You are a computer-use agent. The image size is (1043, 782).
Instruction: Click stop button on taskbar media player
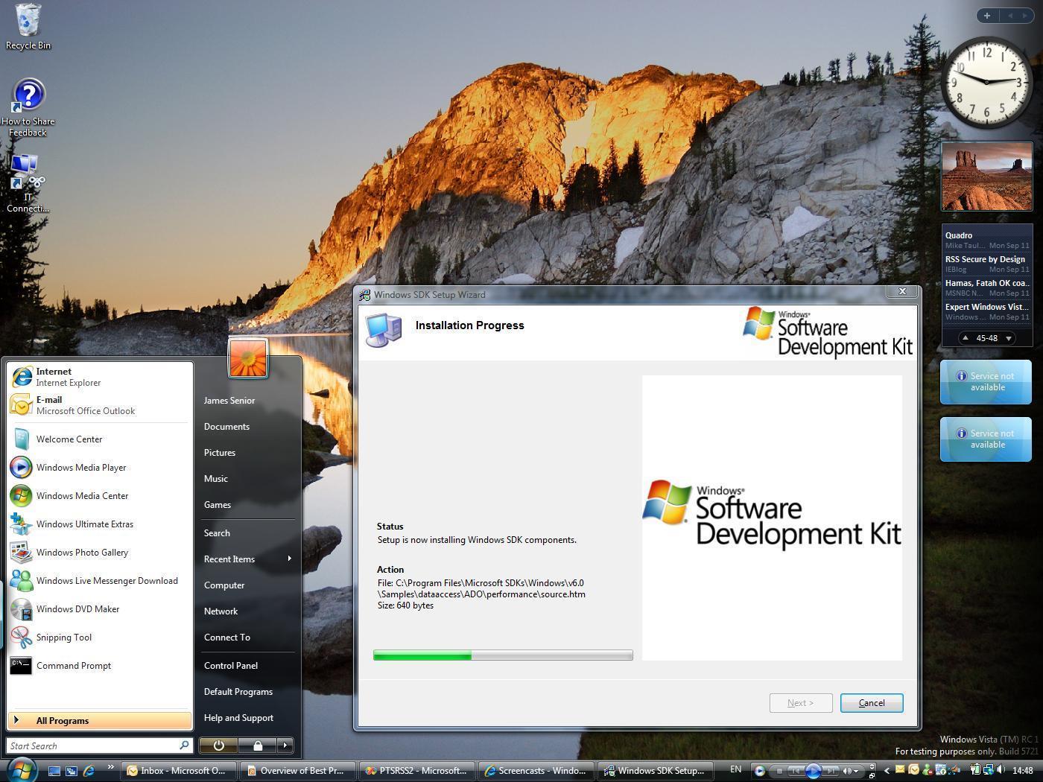(779, 771)
